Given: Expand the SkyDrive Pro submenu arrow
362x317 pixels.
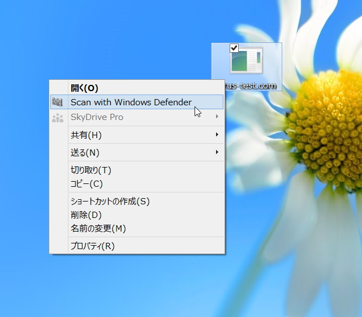Looking at the screenshot, I should point(217,117).
